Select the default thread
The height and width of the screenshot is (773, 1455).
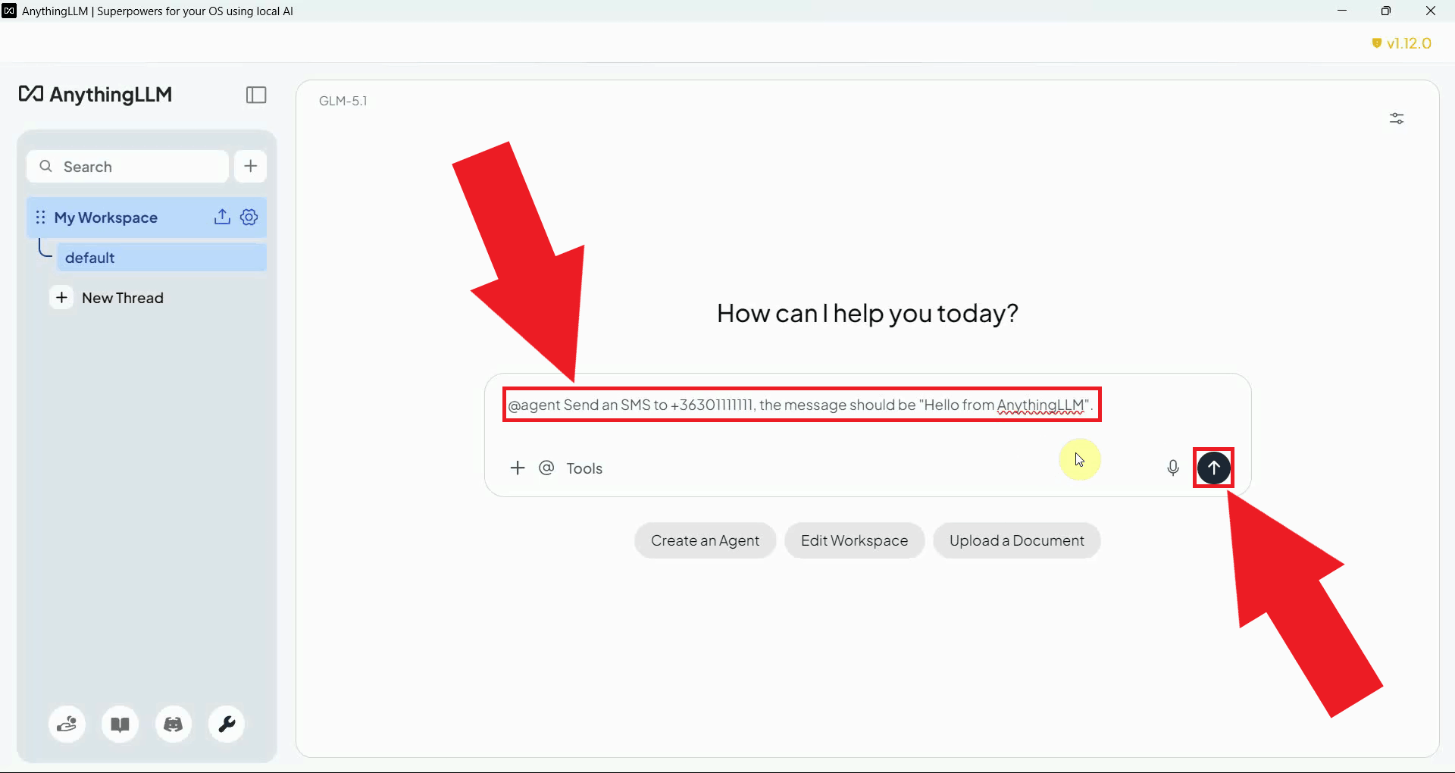pos(161,258)
